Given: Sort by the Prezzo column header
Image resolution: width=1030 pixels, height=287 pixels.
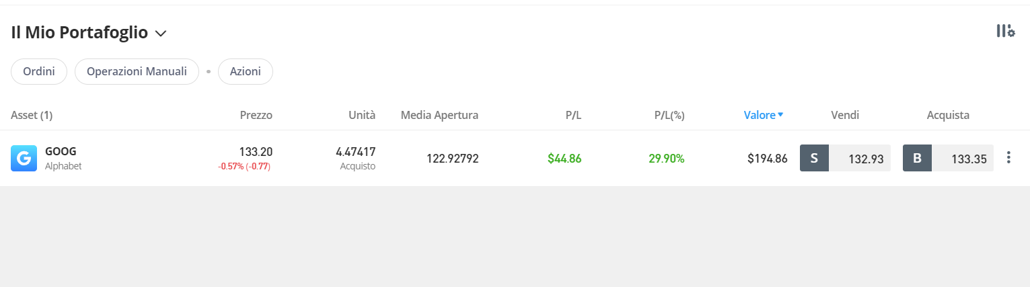Looking at the screenshot, I should click(256, 115).
